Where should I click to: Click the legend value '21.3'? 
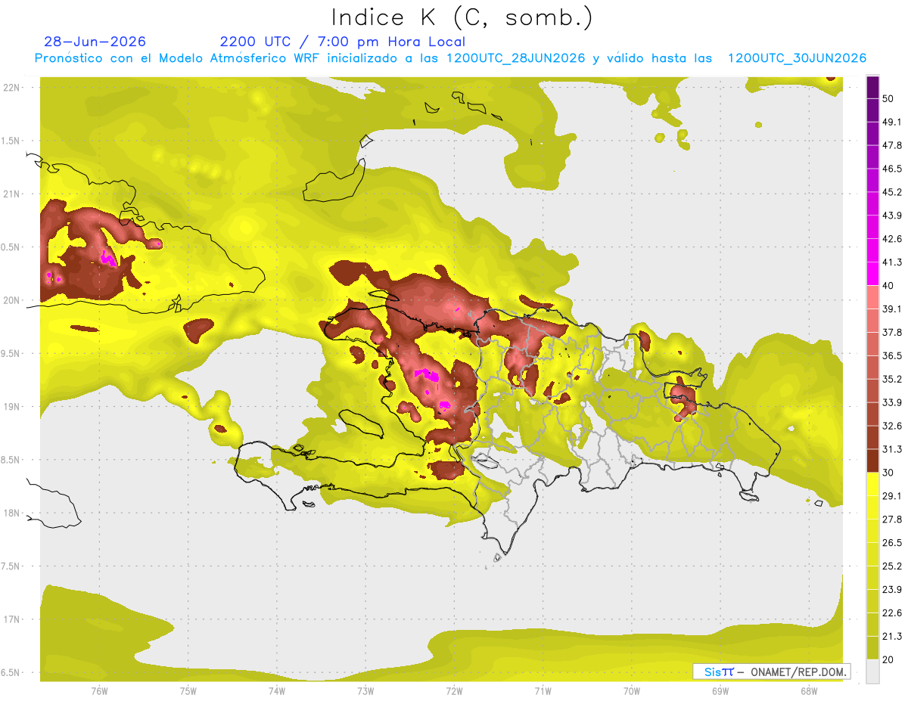(x=892, y=637)
